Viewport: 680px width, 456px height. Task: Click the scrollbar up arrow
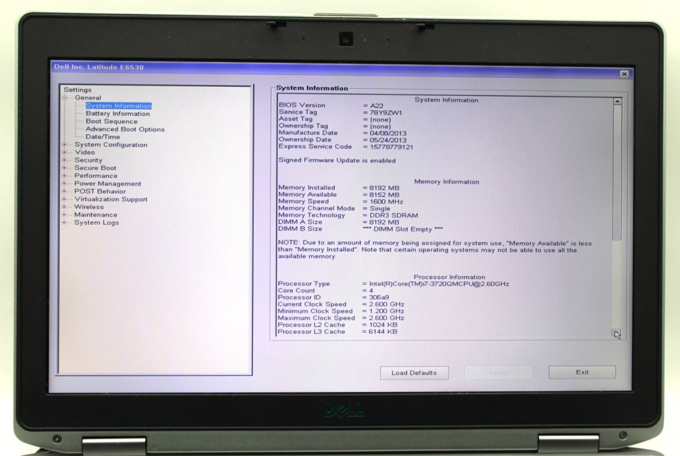coord(617,101)
